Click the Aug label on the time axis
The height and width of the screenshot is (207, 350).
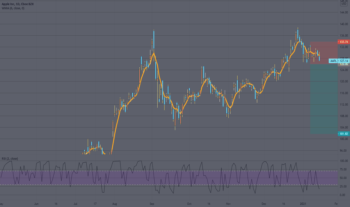click(x=115, y=204)
